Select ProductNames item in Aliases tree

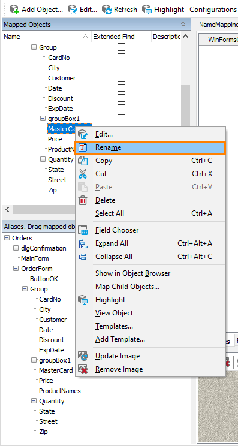point(60,391)
